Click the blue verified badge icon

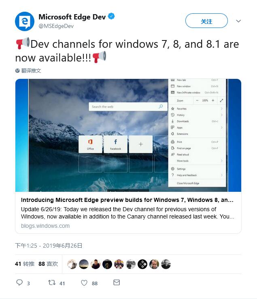point(111,17)
